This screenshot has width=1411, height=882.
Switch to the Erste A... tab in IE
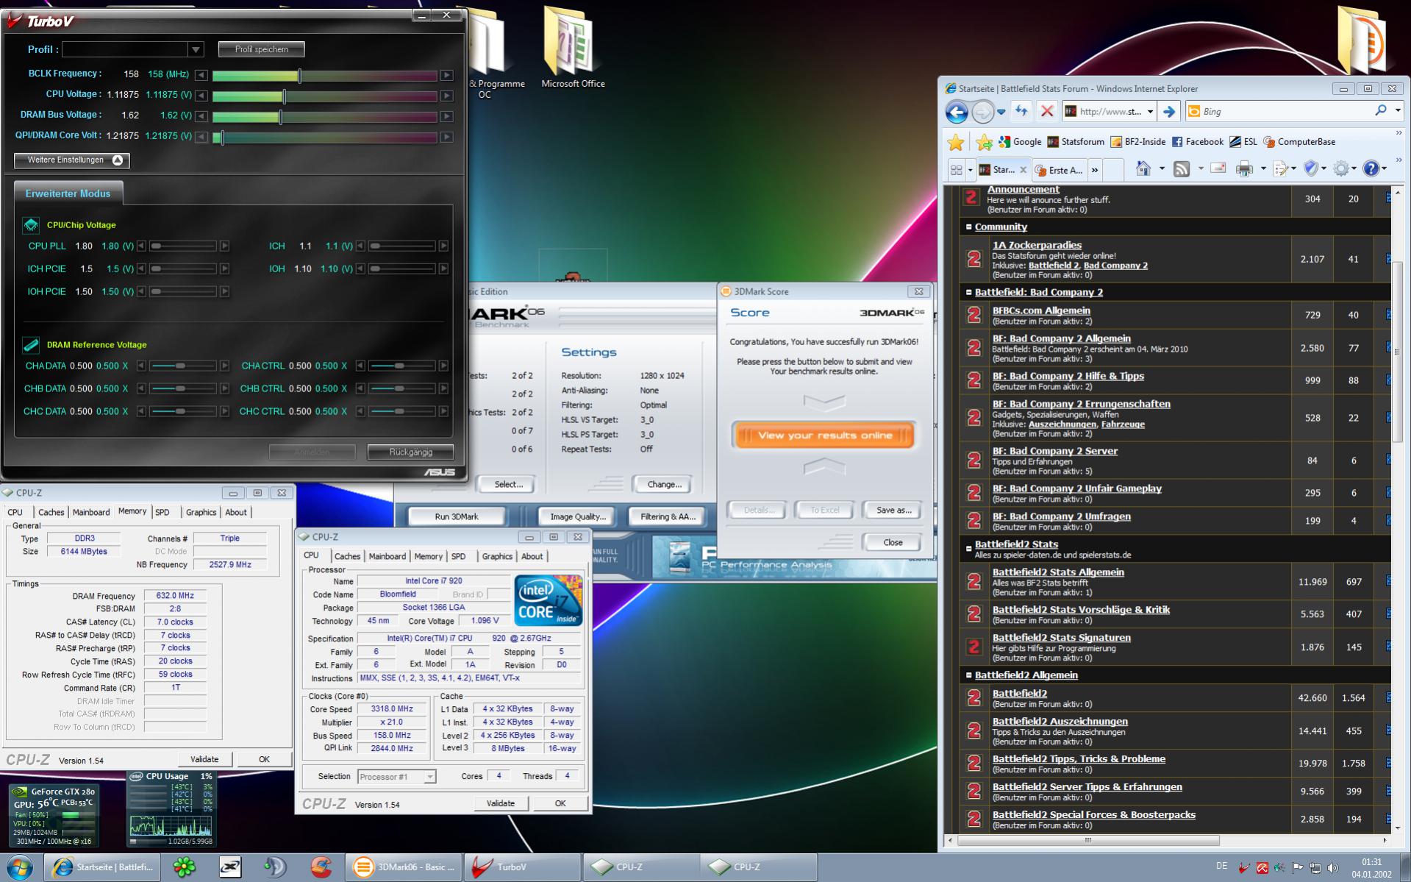tap(1059, 170)
